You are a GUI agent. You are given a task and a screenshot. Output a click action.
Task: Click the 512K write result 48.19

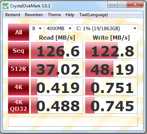coord(111,69)
